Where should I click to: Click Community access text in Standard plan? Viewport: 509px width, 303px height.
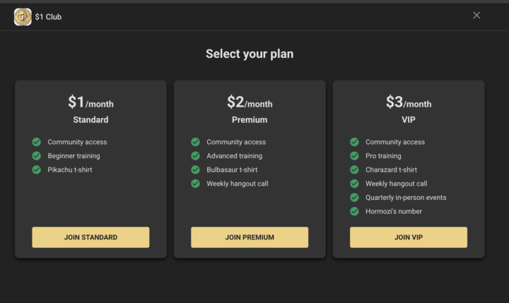pyautogui.click(x=77, y=142)
